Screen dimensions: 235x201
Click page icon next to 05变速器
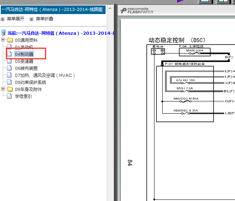(x=9, y=61)
